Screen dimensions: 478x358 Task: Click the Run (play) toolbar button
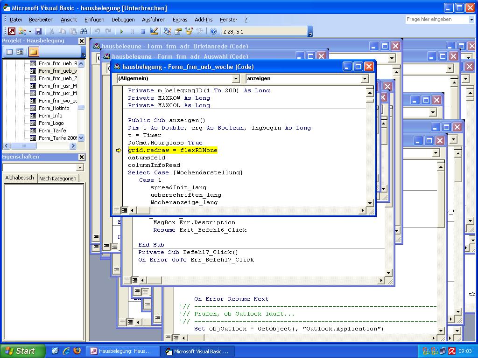point(121,31)
